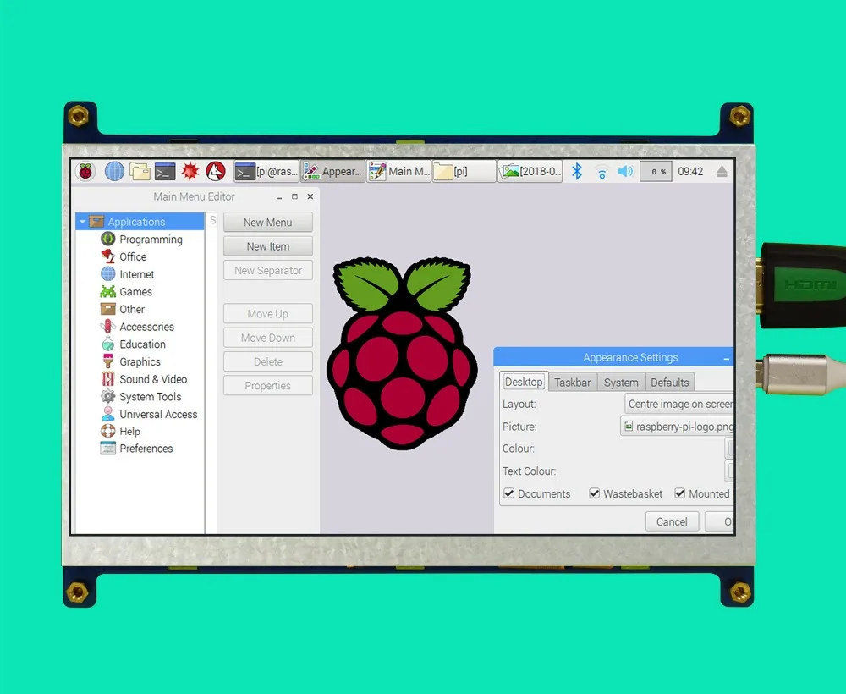Open the Wi-Fi network tray icon

pyautogui.click(x=602, y=172)
